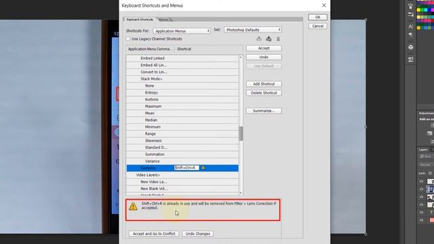The width and height of the screenshot is (434, 244).
Task: Select the Range row
Action: [x=182, y=134]
